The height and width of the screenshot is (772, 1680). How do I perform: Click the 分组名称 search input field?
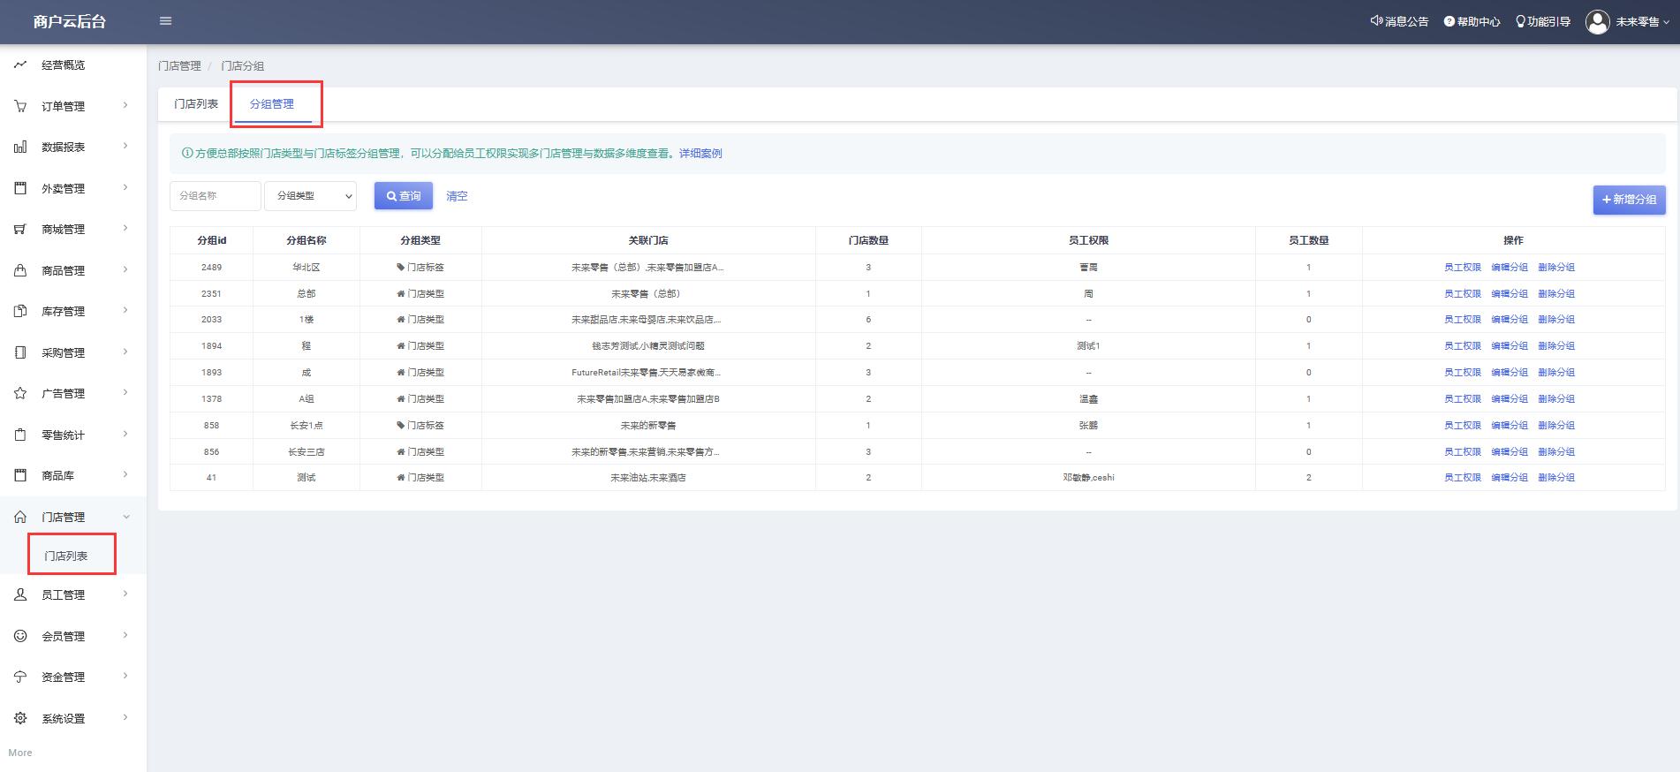pos(216,196)
